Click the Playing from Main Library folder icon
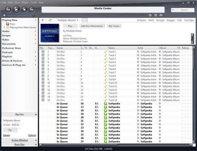This screenshot has width=197, height=151. point(8,27)
